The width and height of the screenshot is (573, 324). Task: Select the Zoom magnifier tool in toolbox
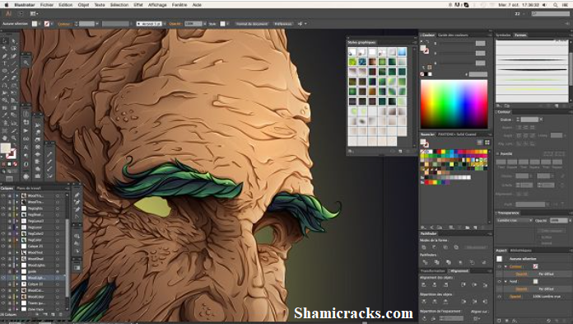coord(13,139)
